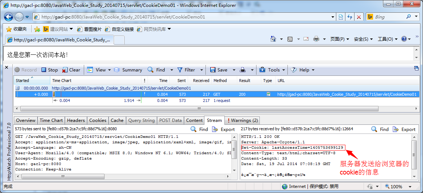Click the Print icon in command bar
The width and height of the screenshot is (423, 193).
coord(316,39)
